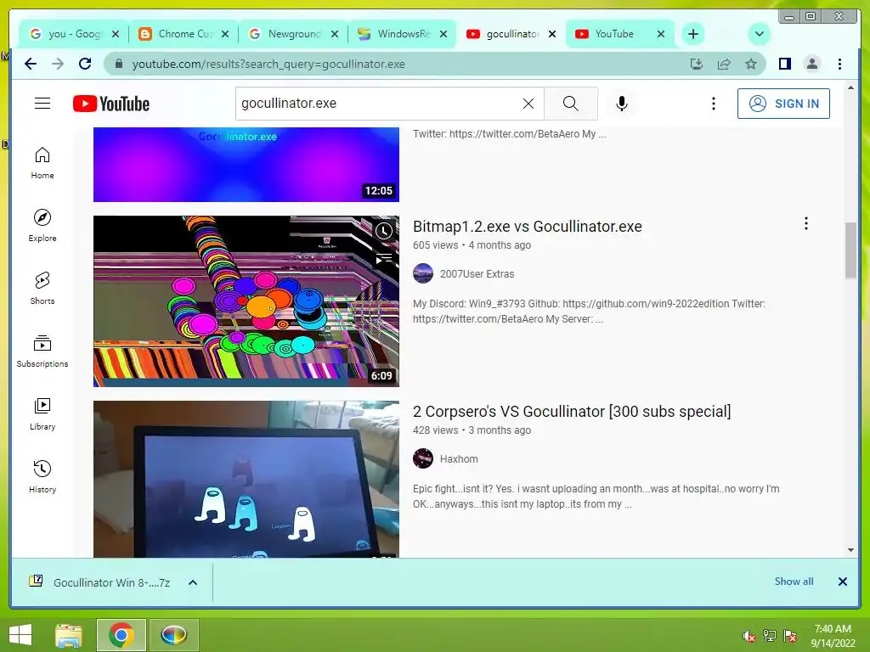Click Show all downloads

pyautogui.click(x=794, y=581)
